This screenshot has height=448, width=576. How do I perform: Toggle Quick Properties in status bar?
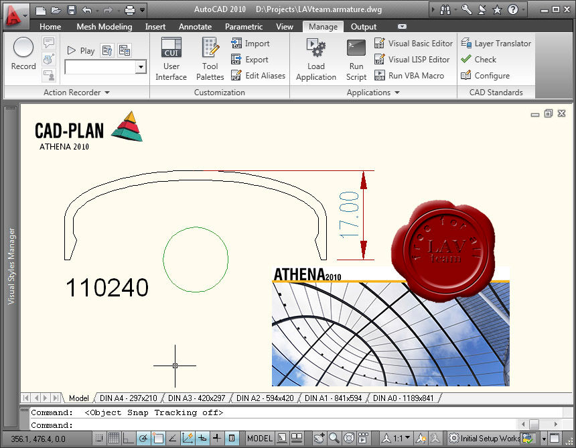coord(232,438)
